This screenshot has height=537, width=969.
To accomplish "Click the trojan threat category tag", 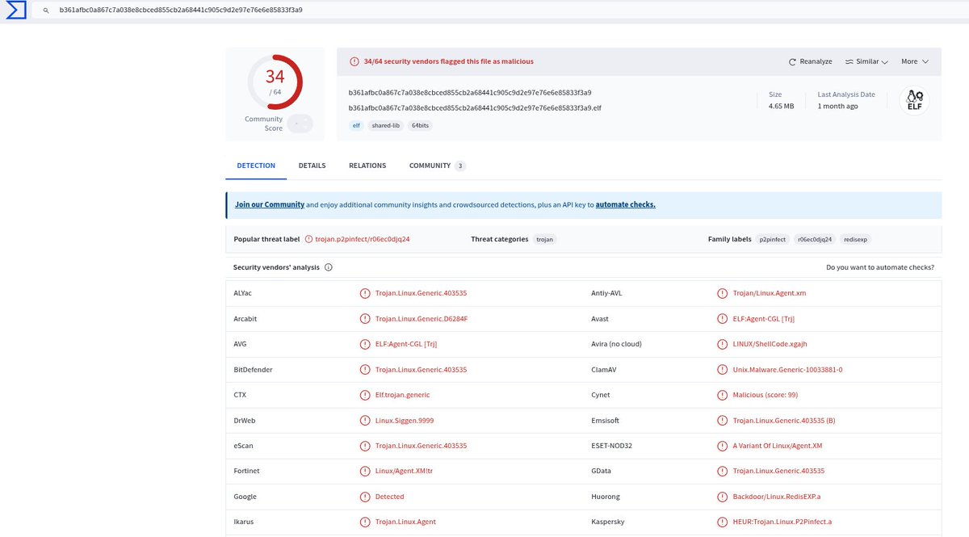I will pyautogui.click(x=545, y=240).
